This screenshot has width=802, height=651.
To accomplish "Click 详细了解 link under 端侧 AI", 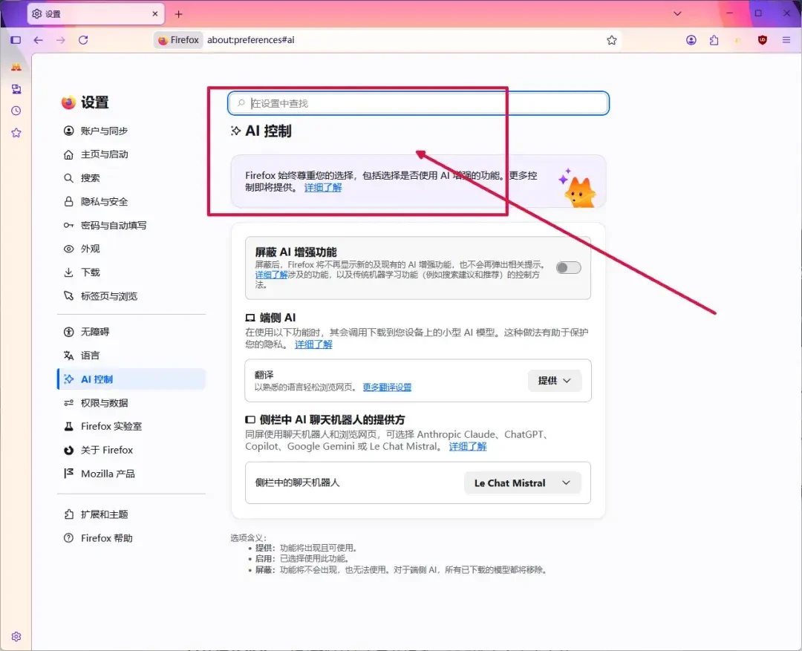I will pyautogui.click(x=313, y=344).
